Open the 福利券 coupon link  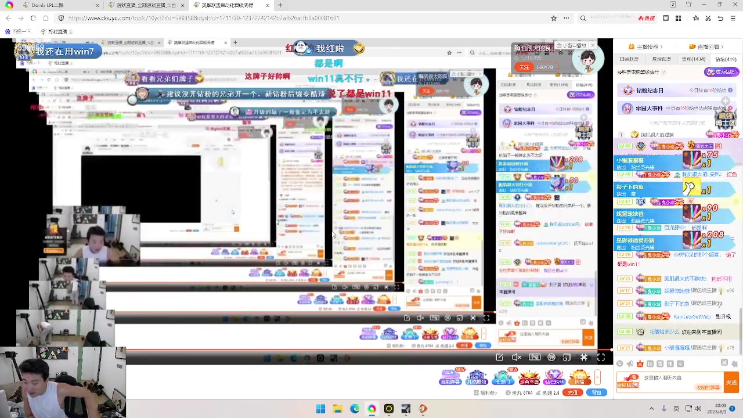(486, 393)
